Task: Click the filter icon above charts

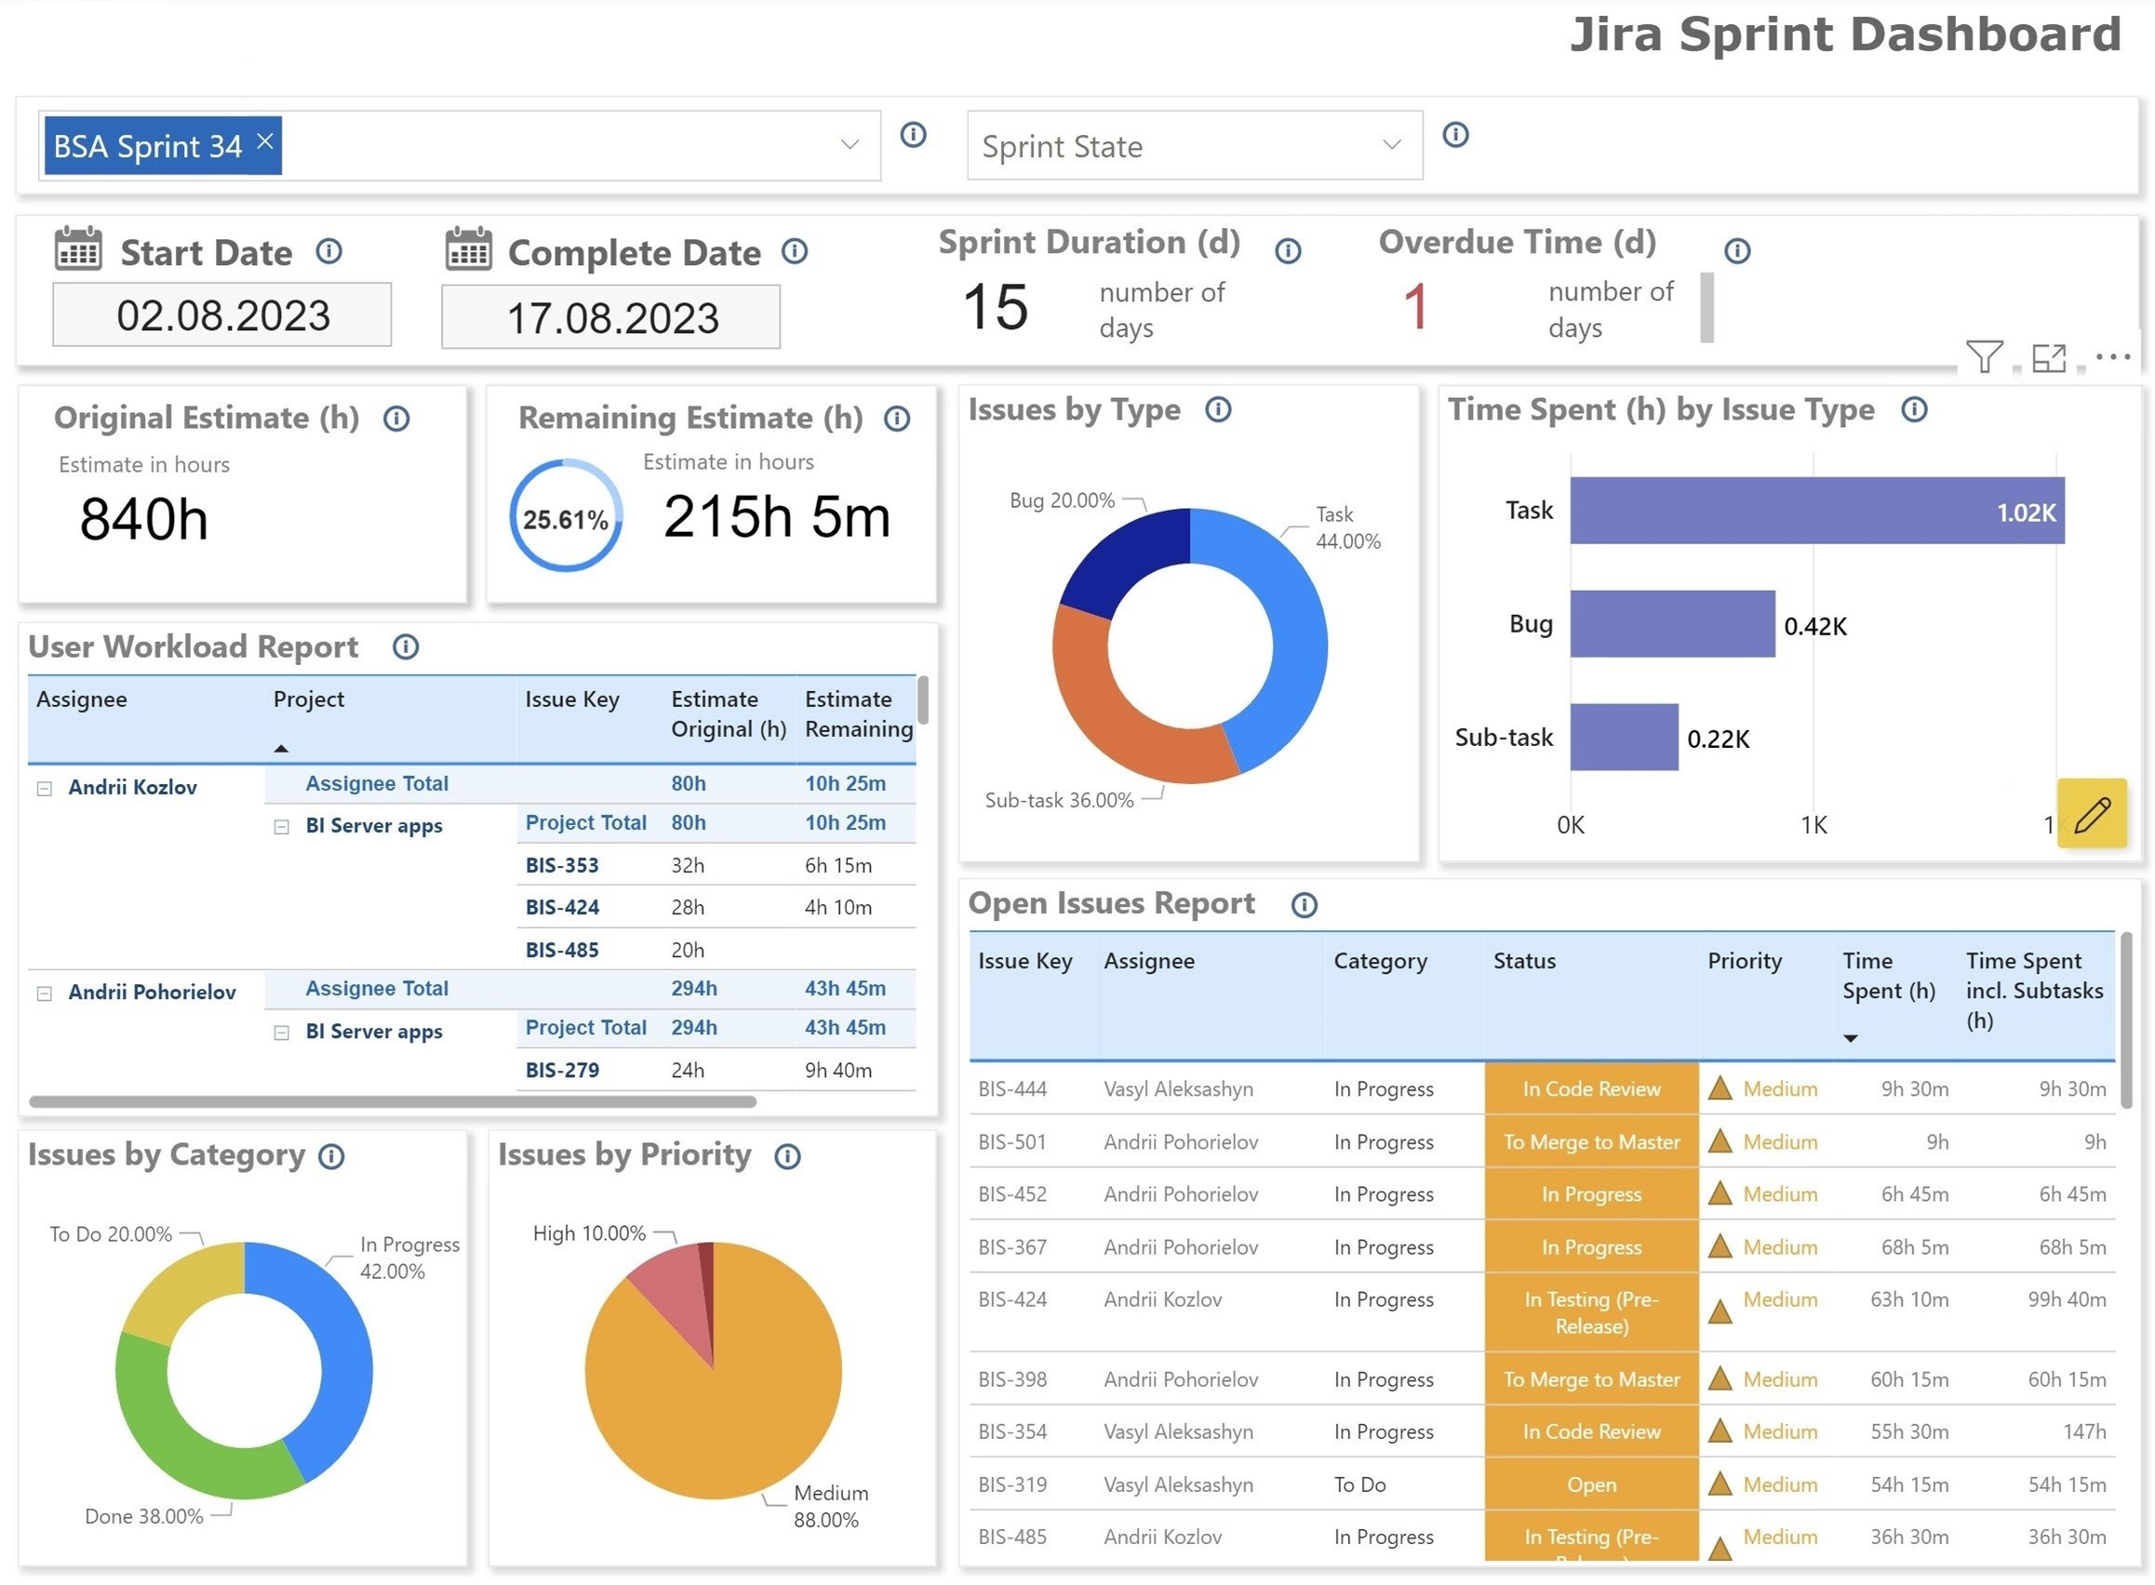Action: pyautogui.click(x=1983, y=357)
